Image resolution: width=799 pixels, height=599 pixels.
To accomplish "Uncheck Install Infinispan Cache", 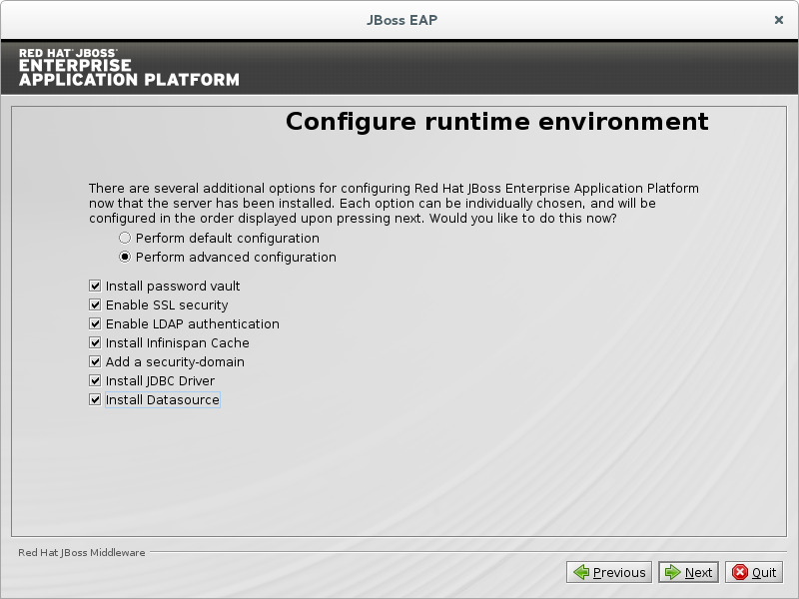I will point(96,343).
